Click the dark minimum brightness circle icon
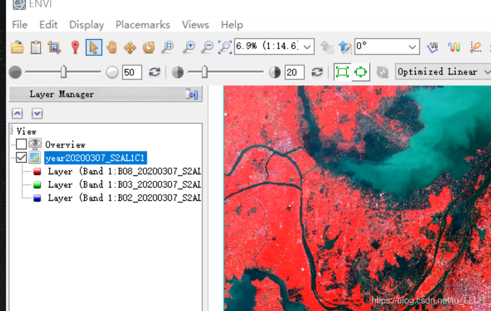Viewport: 491px width, 311px height. pyautogui.click(x=15, y=72)
